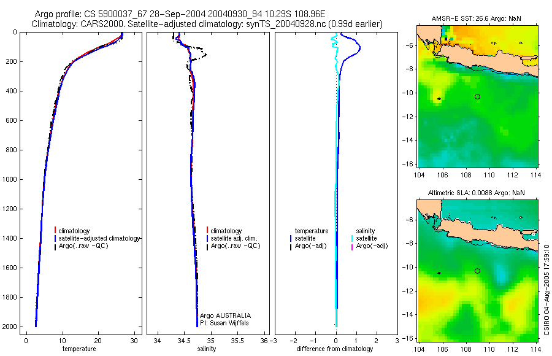
Task: Click the temperature axis label
Action: click(x=79, y=349)
